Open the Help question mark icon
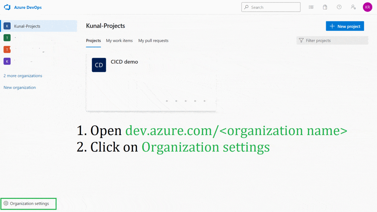The height and width of the screenshot is (212, 377). (x=339, y=7)
